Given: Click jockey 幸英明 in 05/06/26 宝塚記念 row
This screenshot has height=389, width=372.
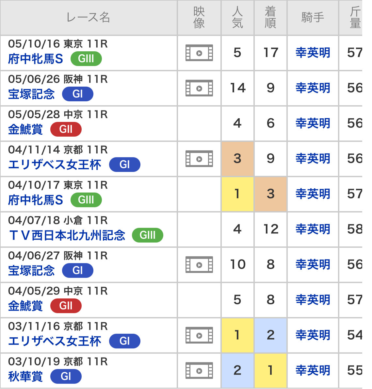Looking at the screenshot, I should coord(313,88).
